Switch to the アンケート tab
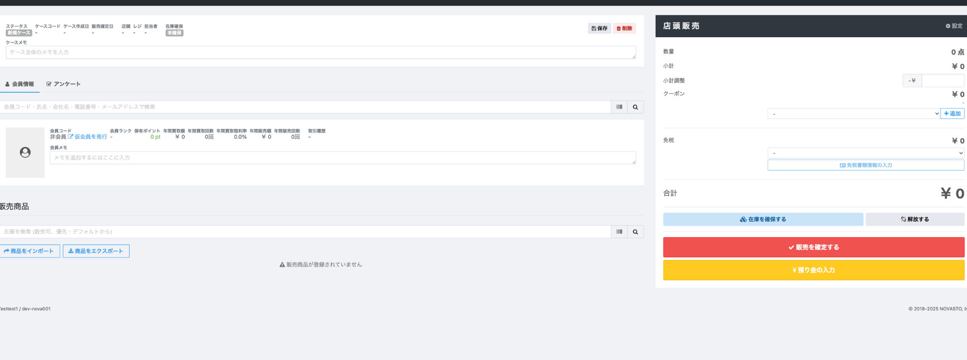This screenshot has width=967, height=360. point(64,84)
